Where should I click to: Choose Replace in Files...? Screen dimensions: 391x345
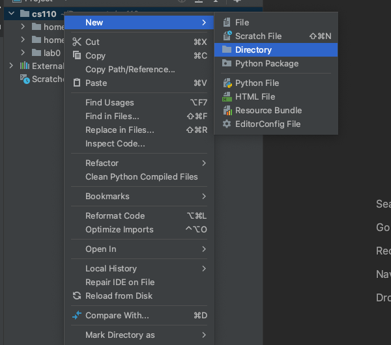pos(139,130)
